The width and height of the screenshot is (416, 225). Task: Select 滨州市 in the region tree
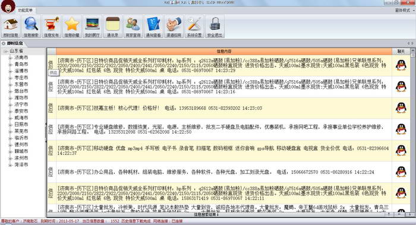click(x=21, y=158)
